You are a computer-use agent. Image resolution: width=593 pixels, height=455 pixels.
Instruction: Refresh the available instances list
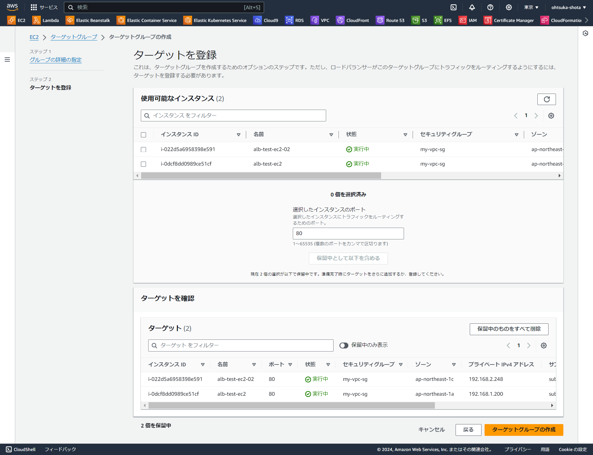pyautogui.click(x=546, y=99)
